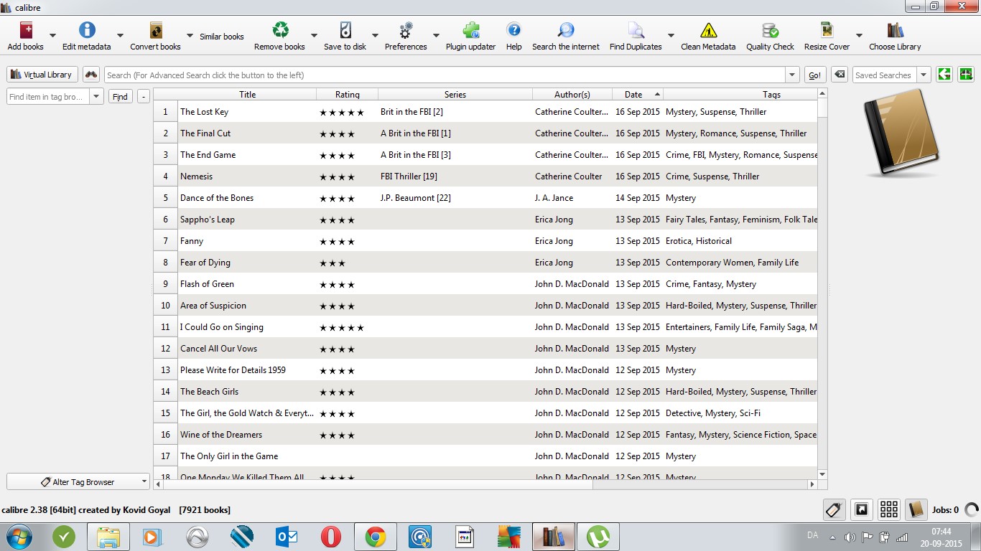Click the Choose Library bookshelf icon
Viewport: 981px width, 551px height.
pyautogui.click(x=895, y=30)
